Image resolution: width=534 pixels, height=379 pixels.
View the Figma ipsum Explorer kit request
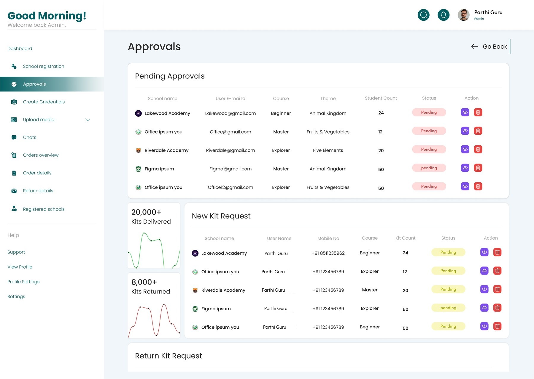tap(484, 308)
